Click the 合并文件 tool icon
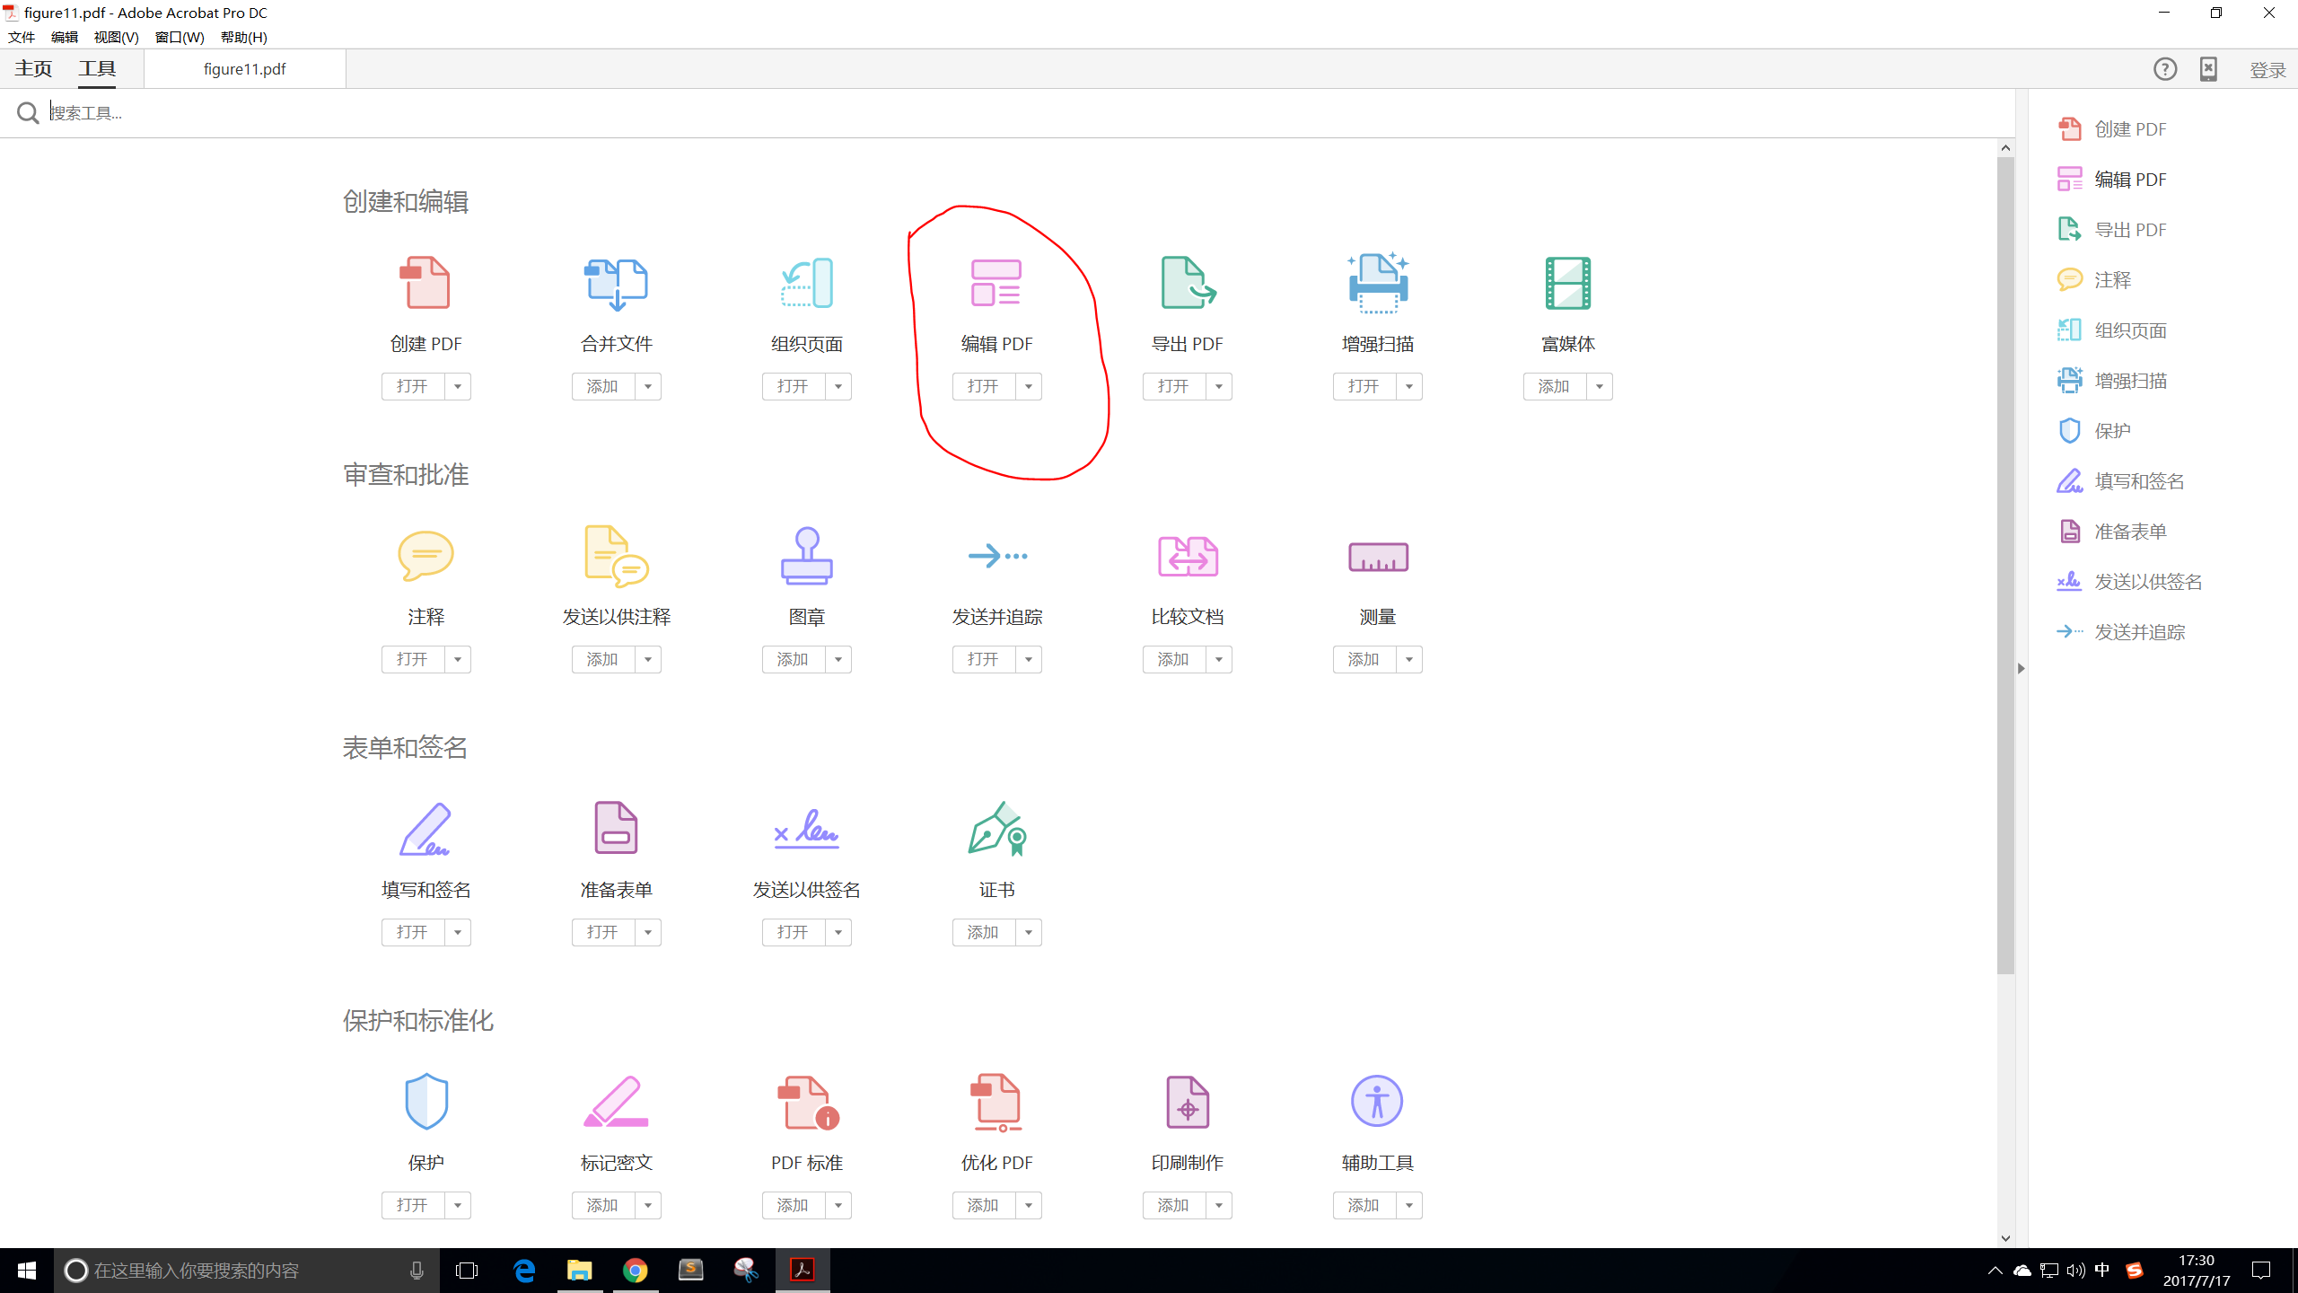Viewport: 2298px width, 1293px height. tap(616, 283)
